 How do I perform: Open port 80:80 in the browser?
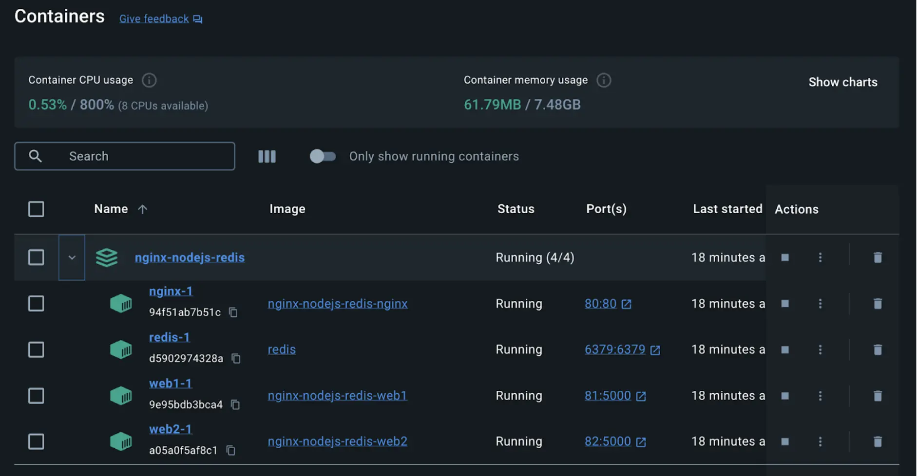tap(600, 303)
